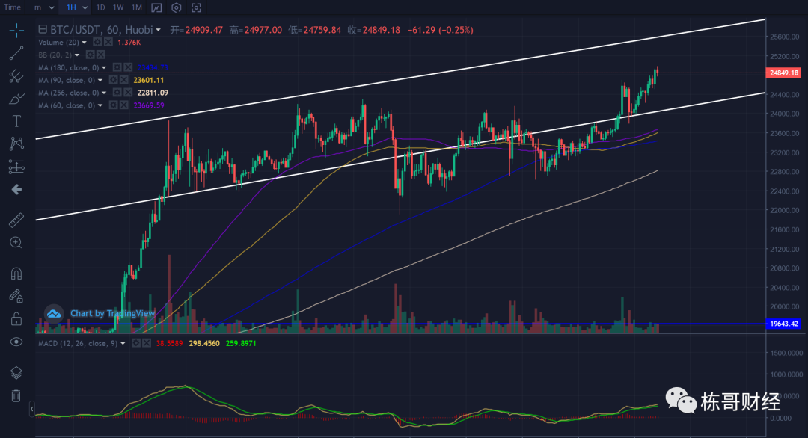Click the zoom in magnifier tool
This screenshot has width=808, height=438.
click(16, 242)
